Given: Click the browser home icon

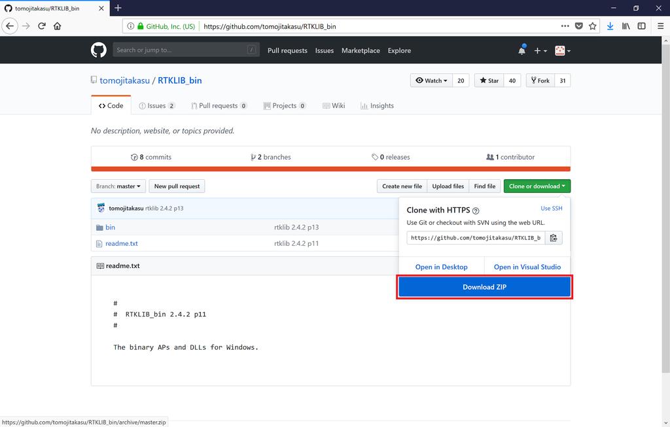Looking at the screenshot, I should pyautogui.click(x=58, y=26).
